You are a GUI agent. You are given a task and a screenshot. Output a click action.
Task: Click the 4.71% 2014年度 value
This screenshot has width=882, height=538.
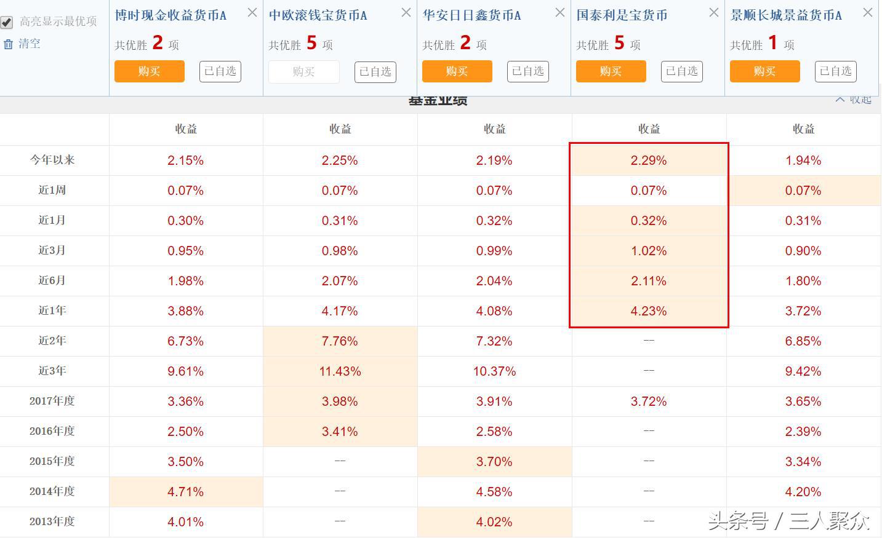click(x=186, y=492)
